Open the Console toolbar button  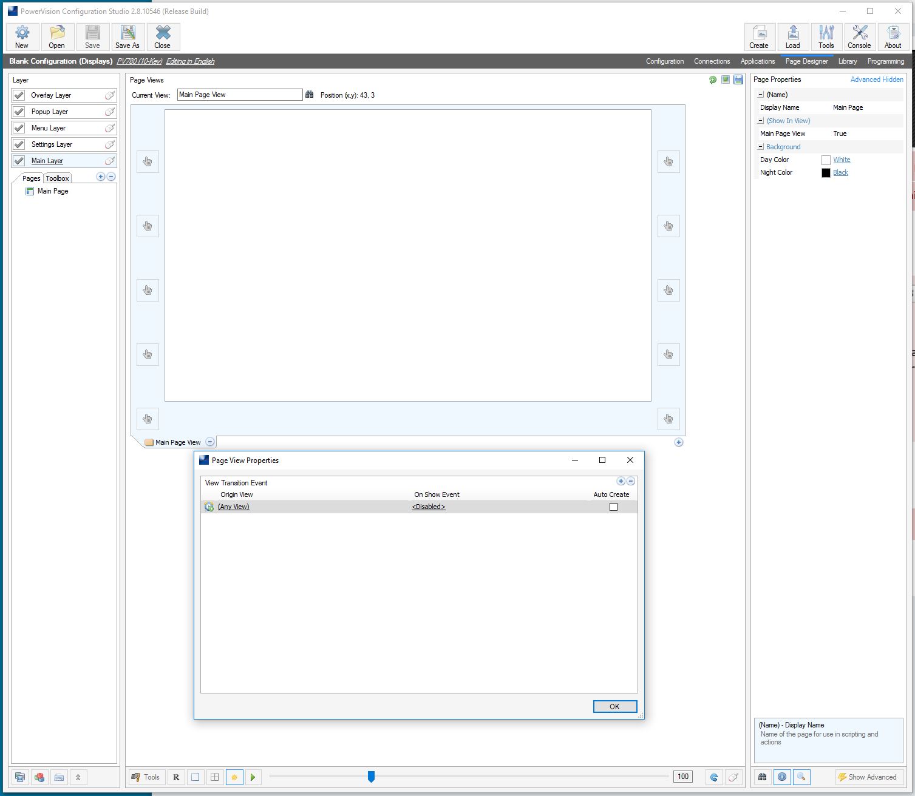(x=860, y=37)
